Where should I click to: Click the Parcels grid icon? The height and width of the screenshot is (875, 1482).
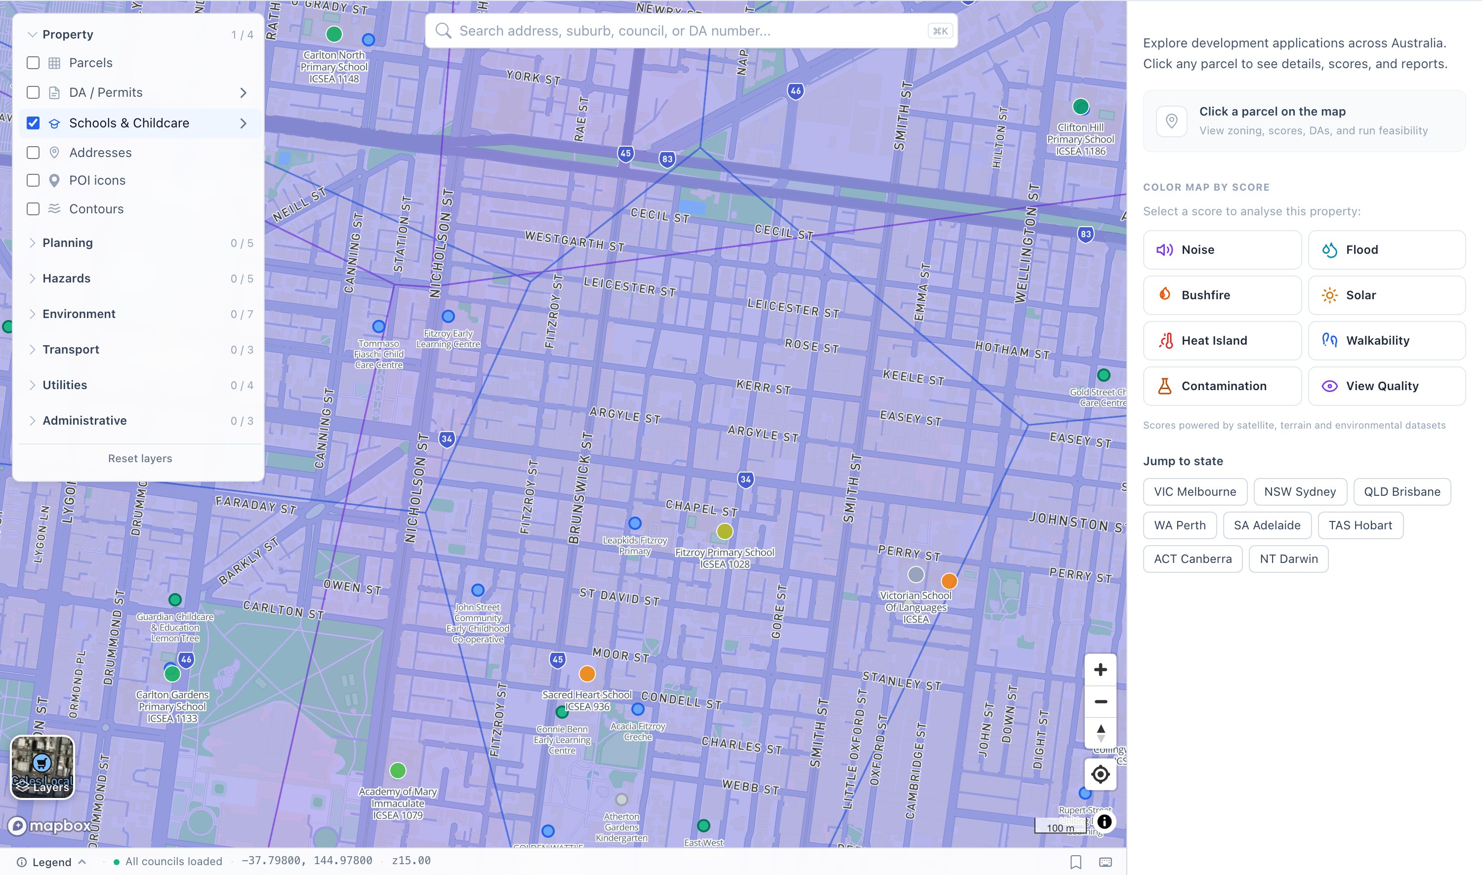click(54, 63)
